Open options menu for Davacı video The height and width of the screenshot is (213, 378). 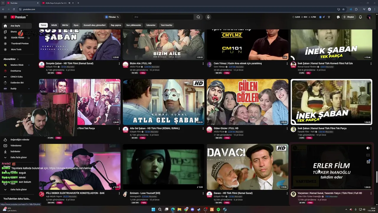click(x=287, y=193)
